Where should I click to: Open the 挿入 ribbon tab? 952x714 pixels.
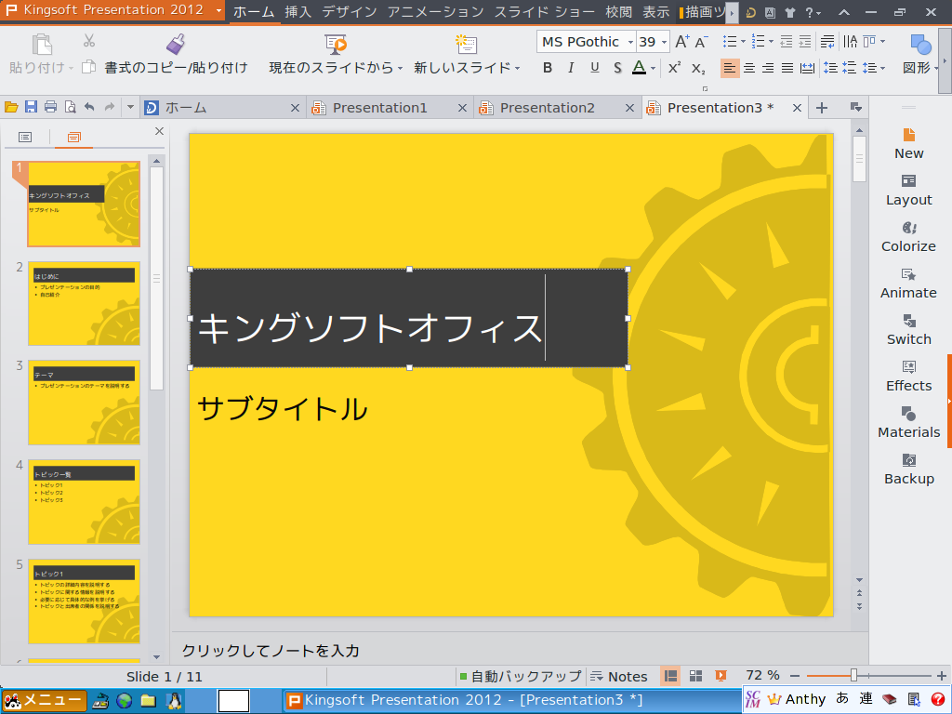tap(298, 12)
